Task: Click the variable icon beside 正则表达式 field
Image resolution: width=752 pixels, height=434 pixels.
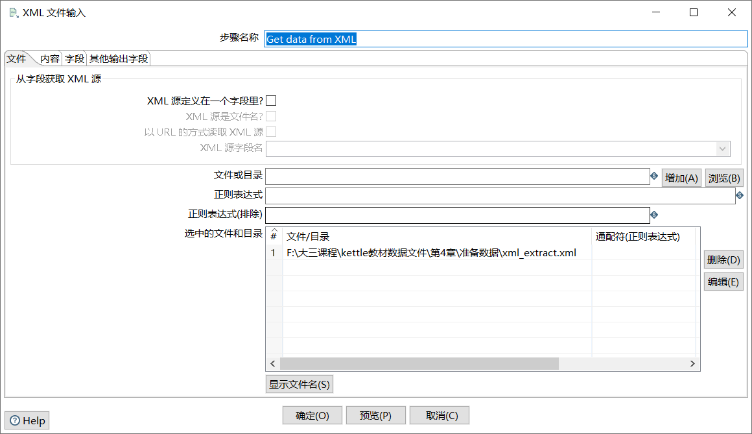Action: [740, 195]
